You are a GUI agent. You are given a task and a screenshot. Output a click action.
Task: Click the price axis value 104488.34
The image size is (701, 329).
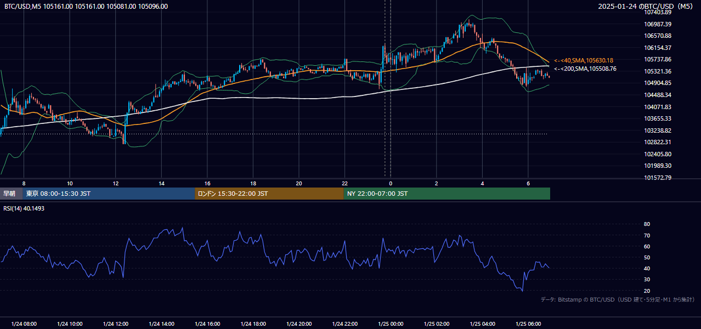[658, 95]
